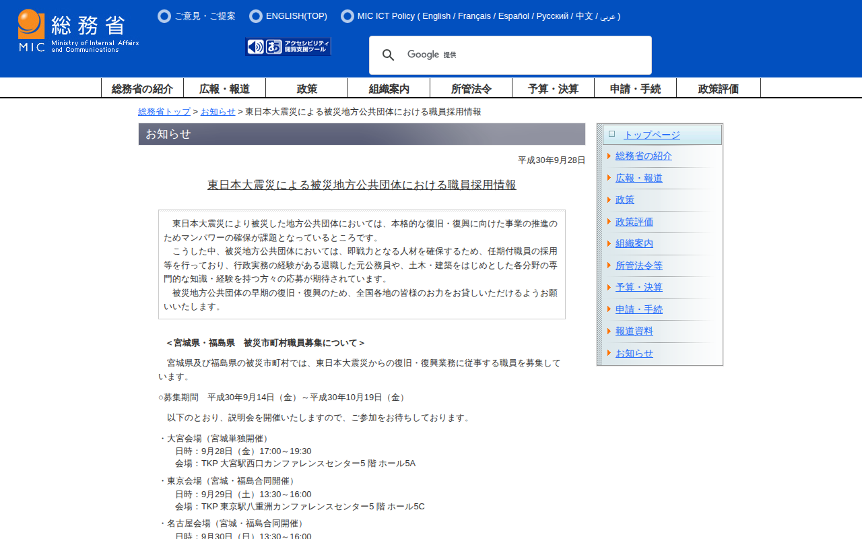Click the orange arrow beside 総務省の紹介 in sidebar

[609, 156]
